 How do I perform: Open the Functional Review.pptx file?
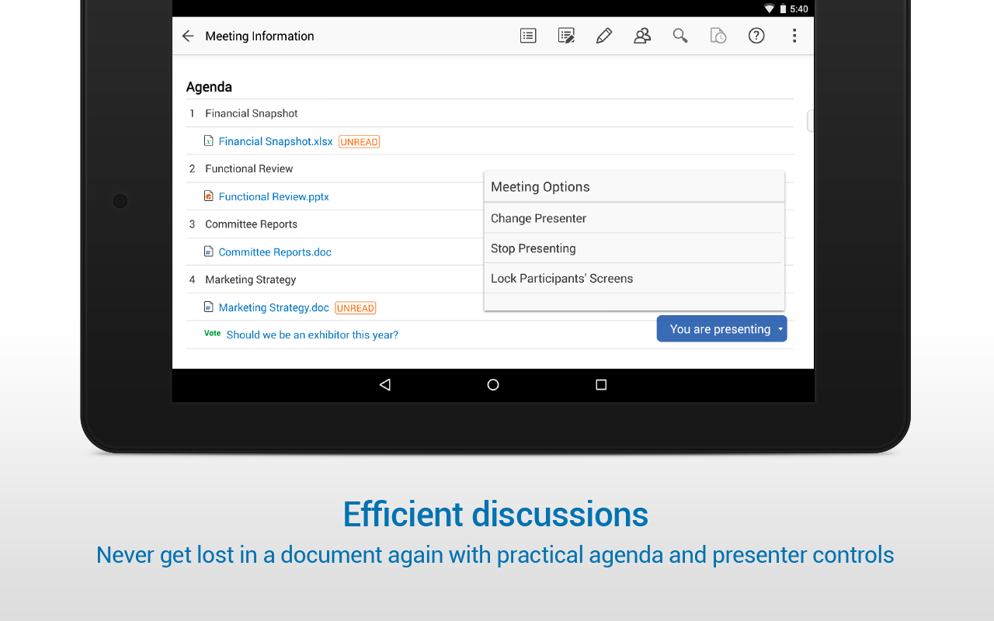point(274,196)
